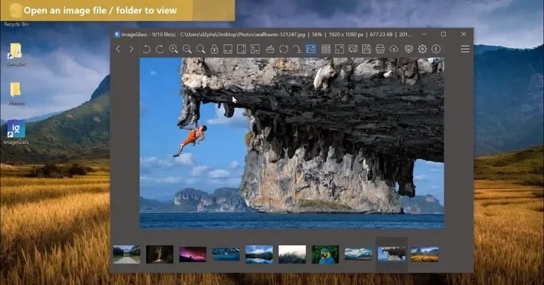This screenshot has height=285, width=544.
Task: Open the hamburger main menu
Action: pyautogui.click(x=465, y=49)
